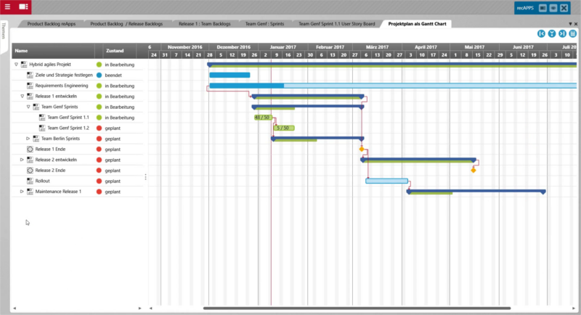Click the Release 1 Ende milestone icon

pyautogui.click(x=30, y=149)
